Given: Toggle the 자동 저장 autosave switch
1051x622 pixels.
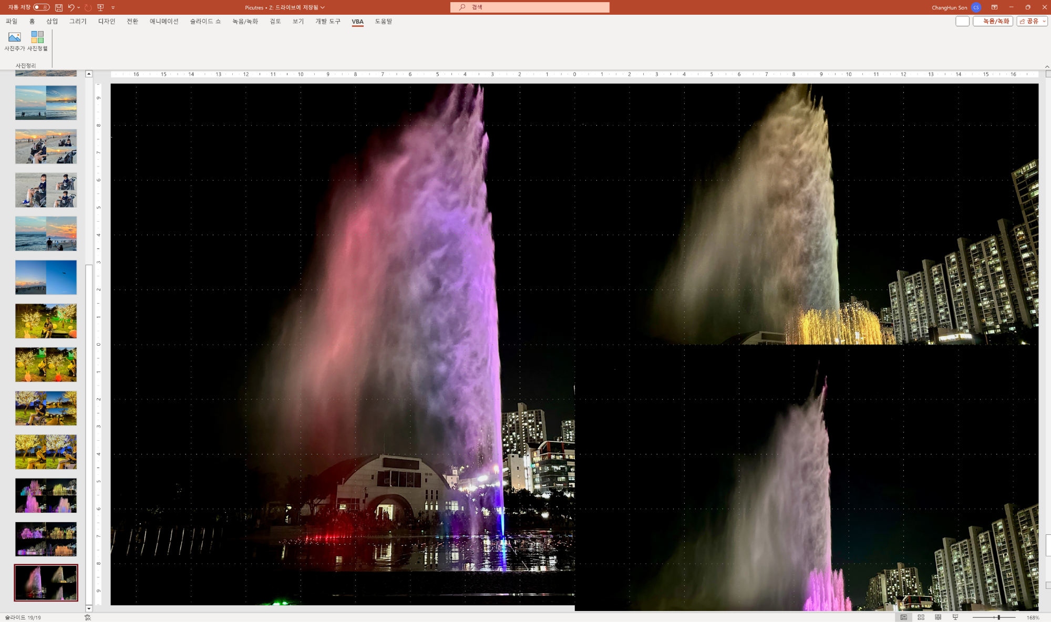Looking at the screenshot, I should tap(41, 7).
